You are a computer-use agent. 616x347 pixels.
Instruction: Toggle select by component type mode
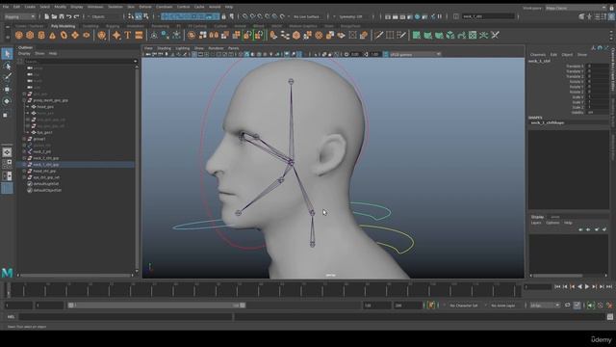pyautogui.click(x=146, y=16)
